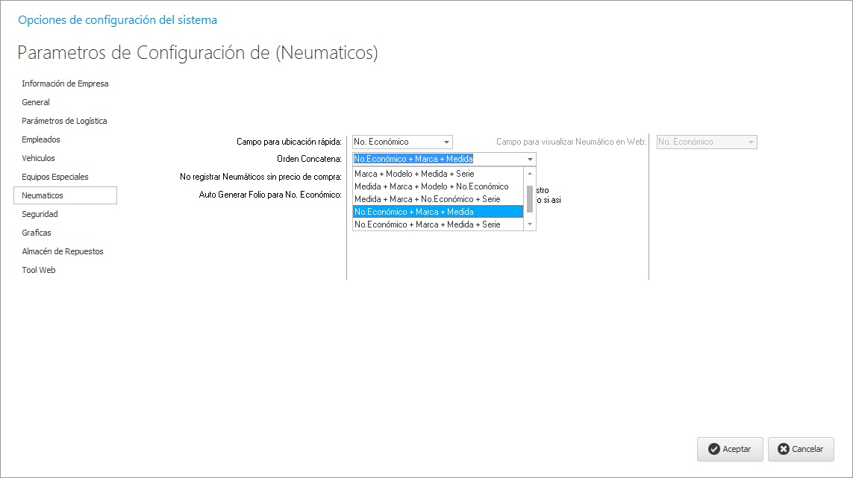Collapse the Orden Concatena dropdown arrow
The height and width of the screenshot is (478, 853).
click(530, 159)
